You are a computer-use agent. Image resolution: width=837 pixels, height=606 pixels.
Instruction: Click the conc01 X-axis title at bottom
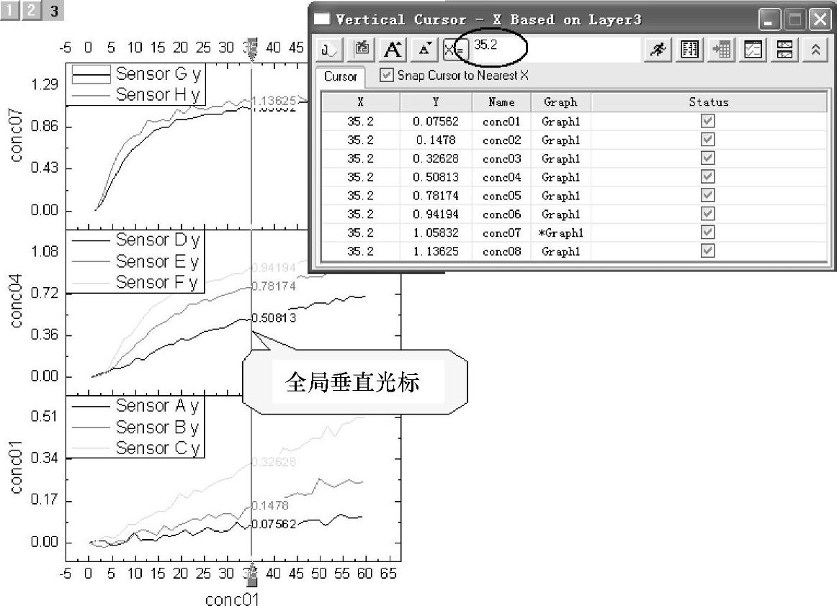click(x=232, y=599)
